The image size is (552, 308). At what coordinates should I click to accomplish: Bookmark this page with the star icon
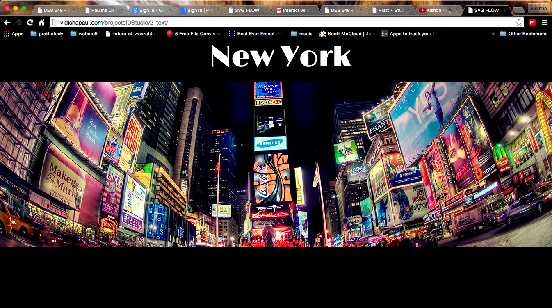(519, 23)
